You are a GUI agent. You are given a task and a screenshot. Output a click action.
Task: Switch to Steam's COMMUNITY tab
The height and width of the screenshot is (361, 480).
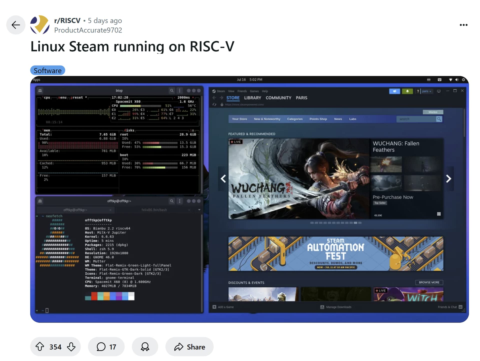pos(278,98)
